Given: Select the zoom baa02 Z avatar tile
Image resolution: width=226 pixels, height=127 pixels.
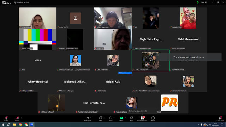Looking at the screenshot, I should point(75,18).
